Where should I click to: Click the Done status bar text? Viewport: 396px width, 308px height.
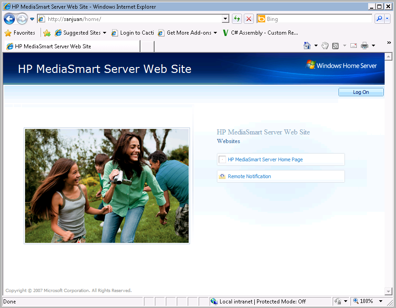10,302
